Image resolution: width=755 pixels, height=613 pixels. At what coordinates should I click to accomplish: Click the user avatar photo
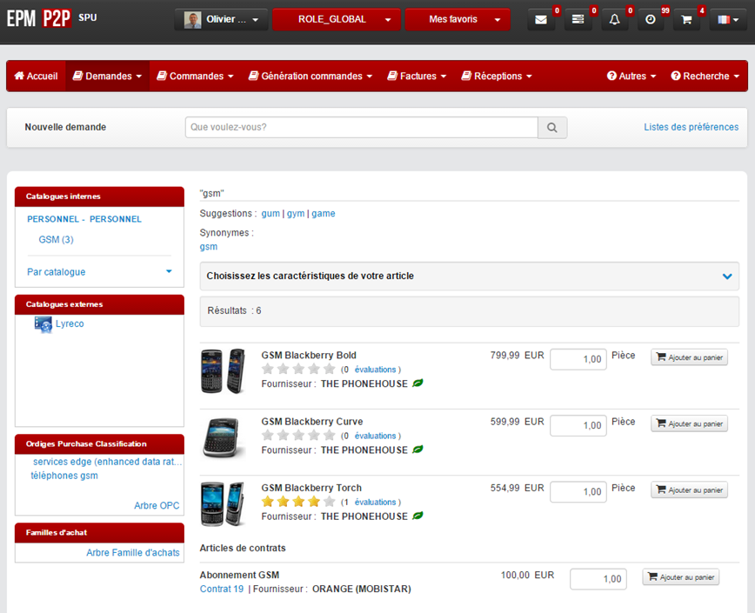point(192,20)
